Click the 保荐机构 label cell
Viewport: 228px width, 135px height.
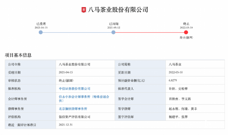[x=30, y=88]
